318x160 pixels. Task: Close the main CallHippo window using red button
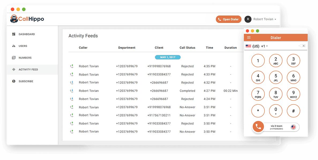[x=13, y=9]
